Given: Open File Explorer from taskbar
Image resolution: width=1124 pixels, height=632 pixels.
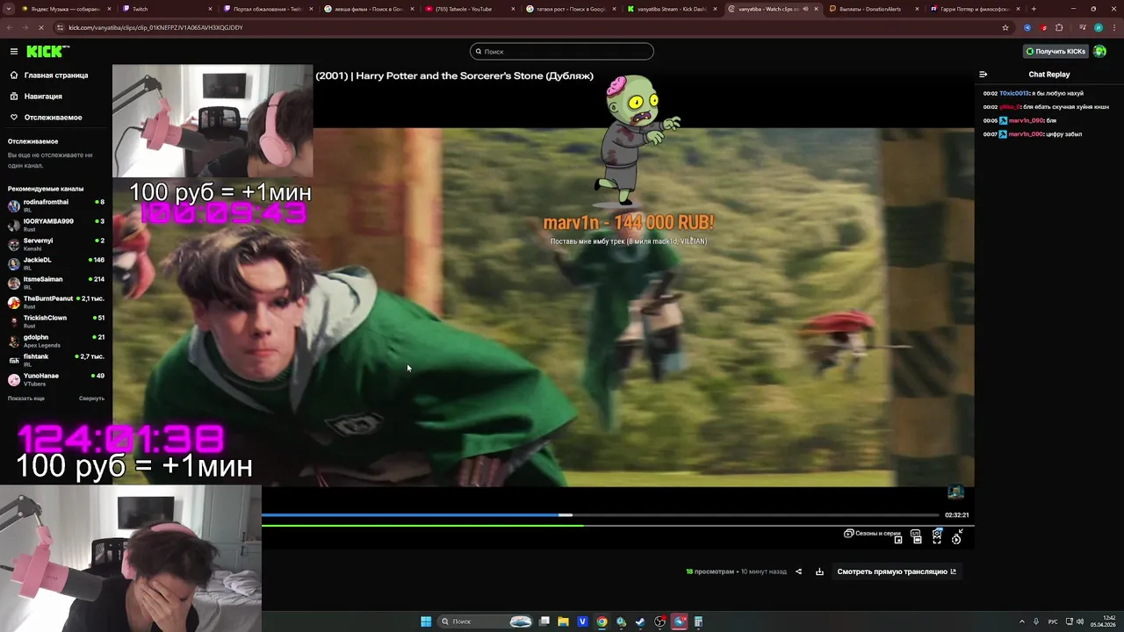Looking at the screenshot, I should 563,621.
